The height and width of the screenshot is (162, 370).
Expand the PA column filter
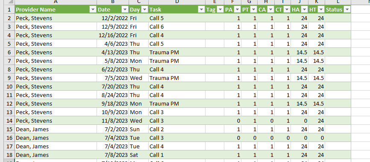237,10
